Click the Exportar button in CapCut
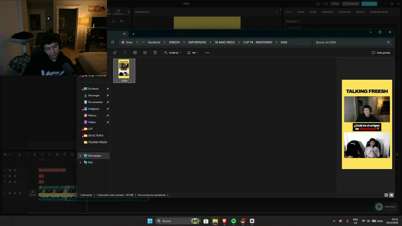This screenshot has height=226, width=402. [369, 4]
